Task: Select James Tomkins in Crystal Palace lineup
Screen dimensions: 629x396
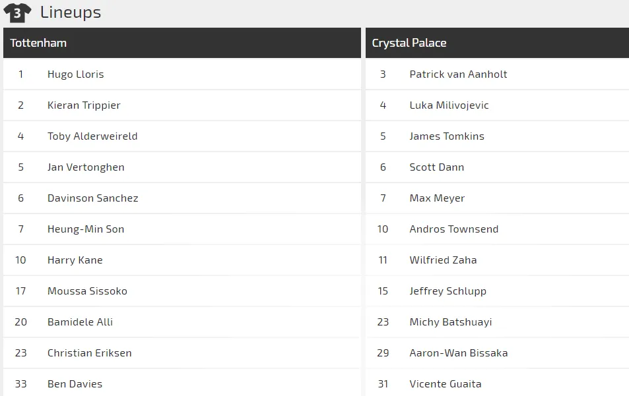Action: click(447, 136)
